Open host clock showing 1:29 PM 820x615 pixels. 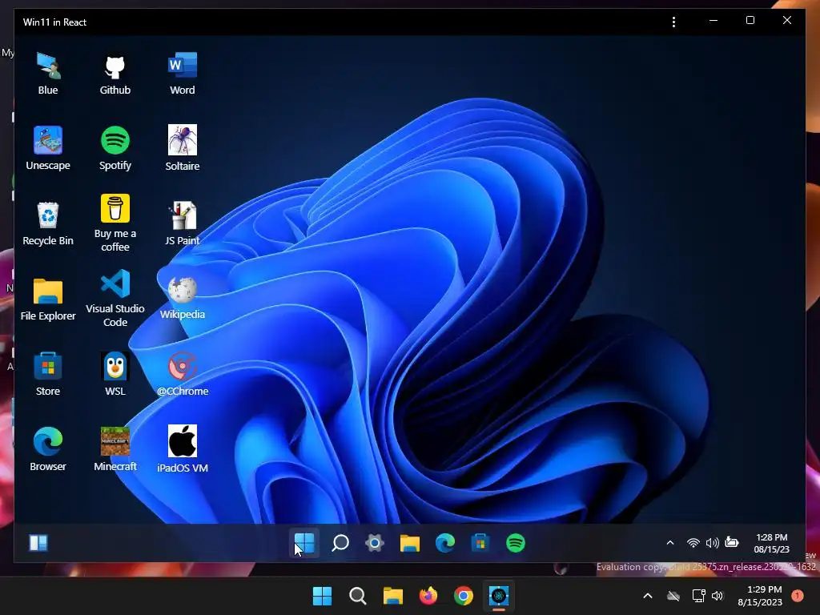point(760,596)
